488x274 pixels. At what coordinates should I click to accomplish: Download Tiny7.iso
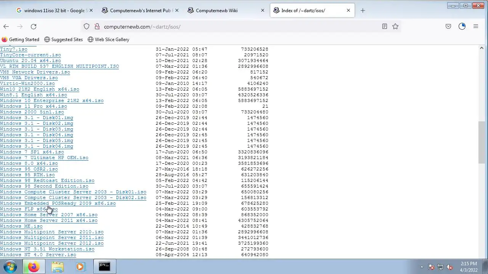[14, 49]
